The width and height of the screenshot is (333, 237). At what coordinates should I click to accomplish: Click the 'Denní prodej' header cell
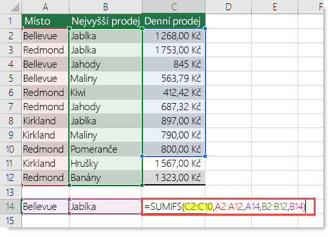[173, 21]
